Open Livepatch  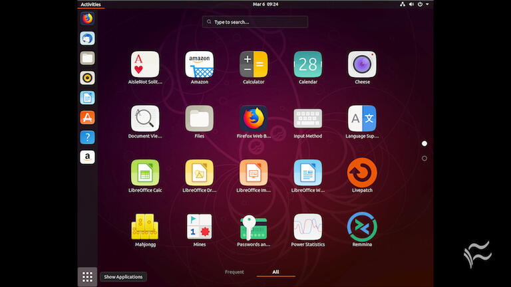(x=362, y=173)
